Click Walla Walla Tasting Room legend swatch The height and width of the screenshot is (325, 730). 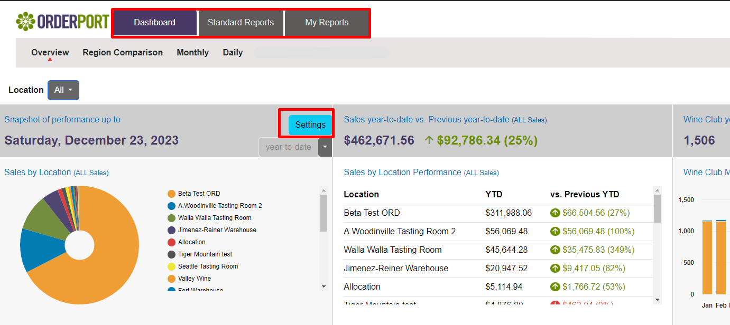171,218
